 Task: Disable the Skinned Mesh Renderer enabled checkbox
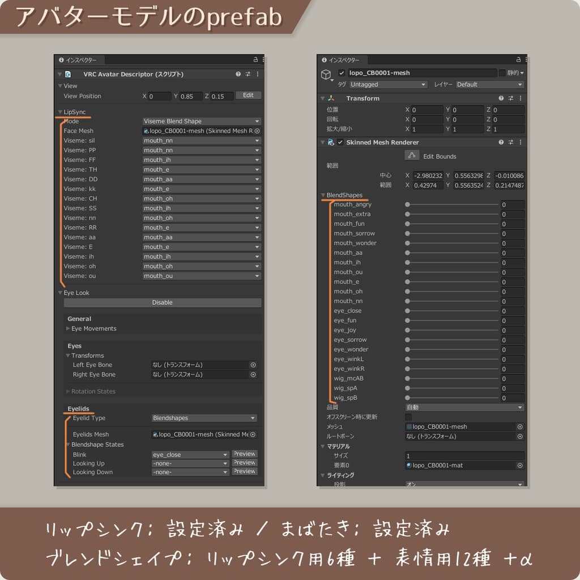tap(339, 142)
